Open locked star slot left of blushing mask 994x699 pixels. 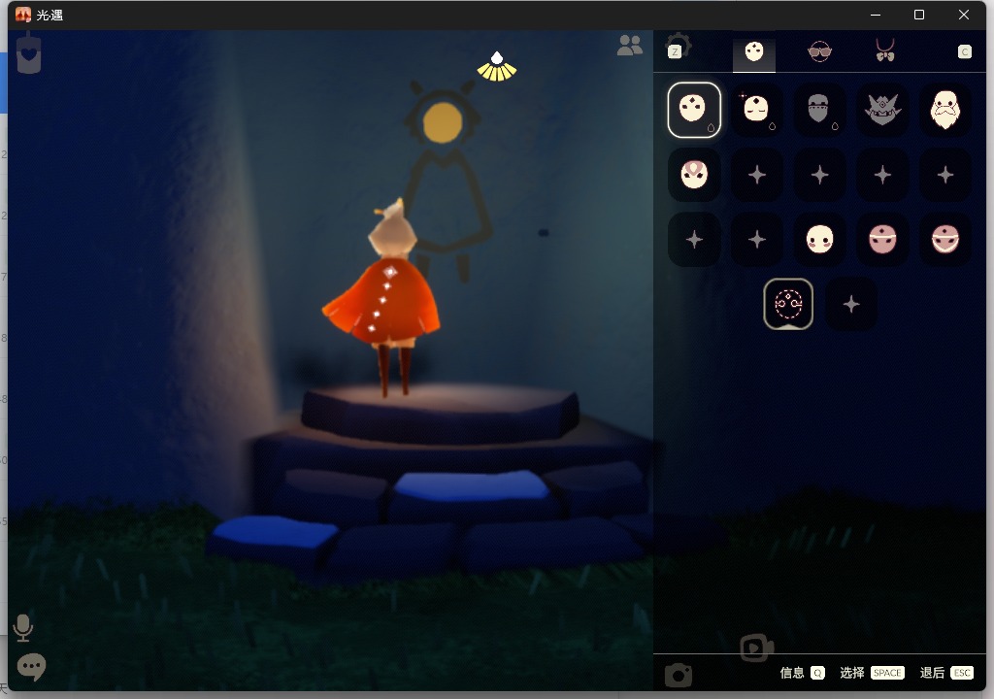(x=757, y=239)
